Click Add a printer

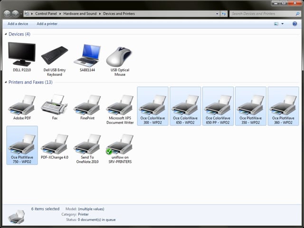47,24
